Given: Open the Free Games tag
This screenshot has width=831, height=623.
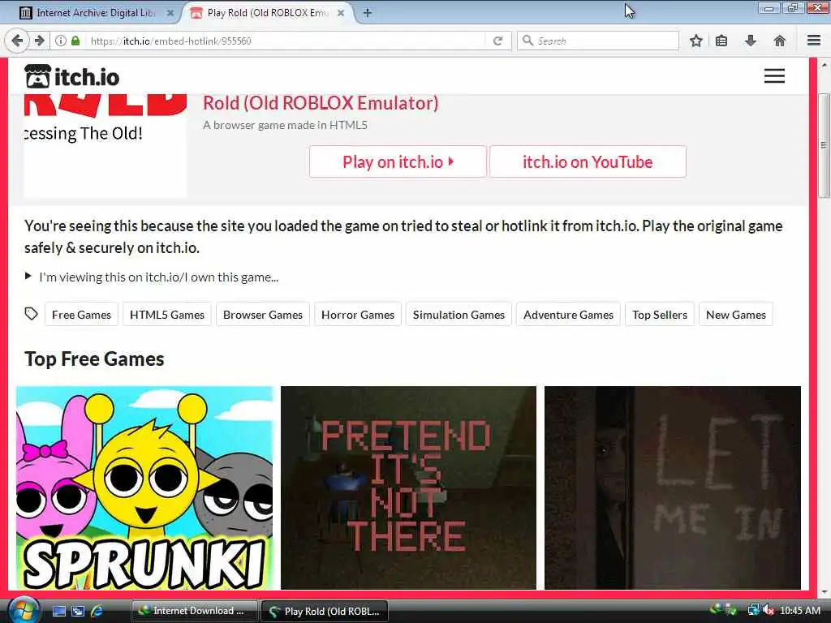Looking at the screenshot, I should coord(82,315).
